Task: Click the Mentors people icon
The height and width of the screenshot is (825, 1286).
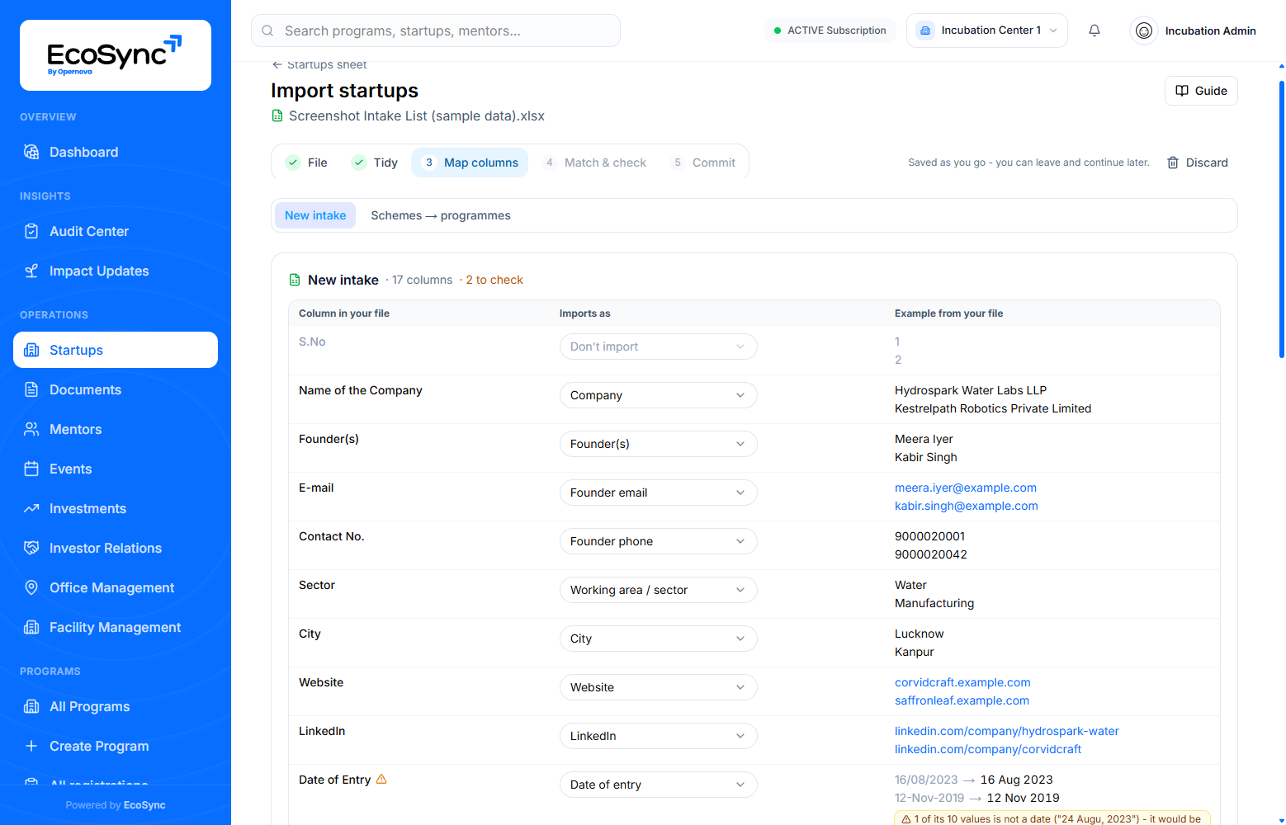Action: [31, 429]
